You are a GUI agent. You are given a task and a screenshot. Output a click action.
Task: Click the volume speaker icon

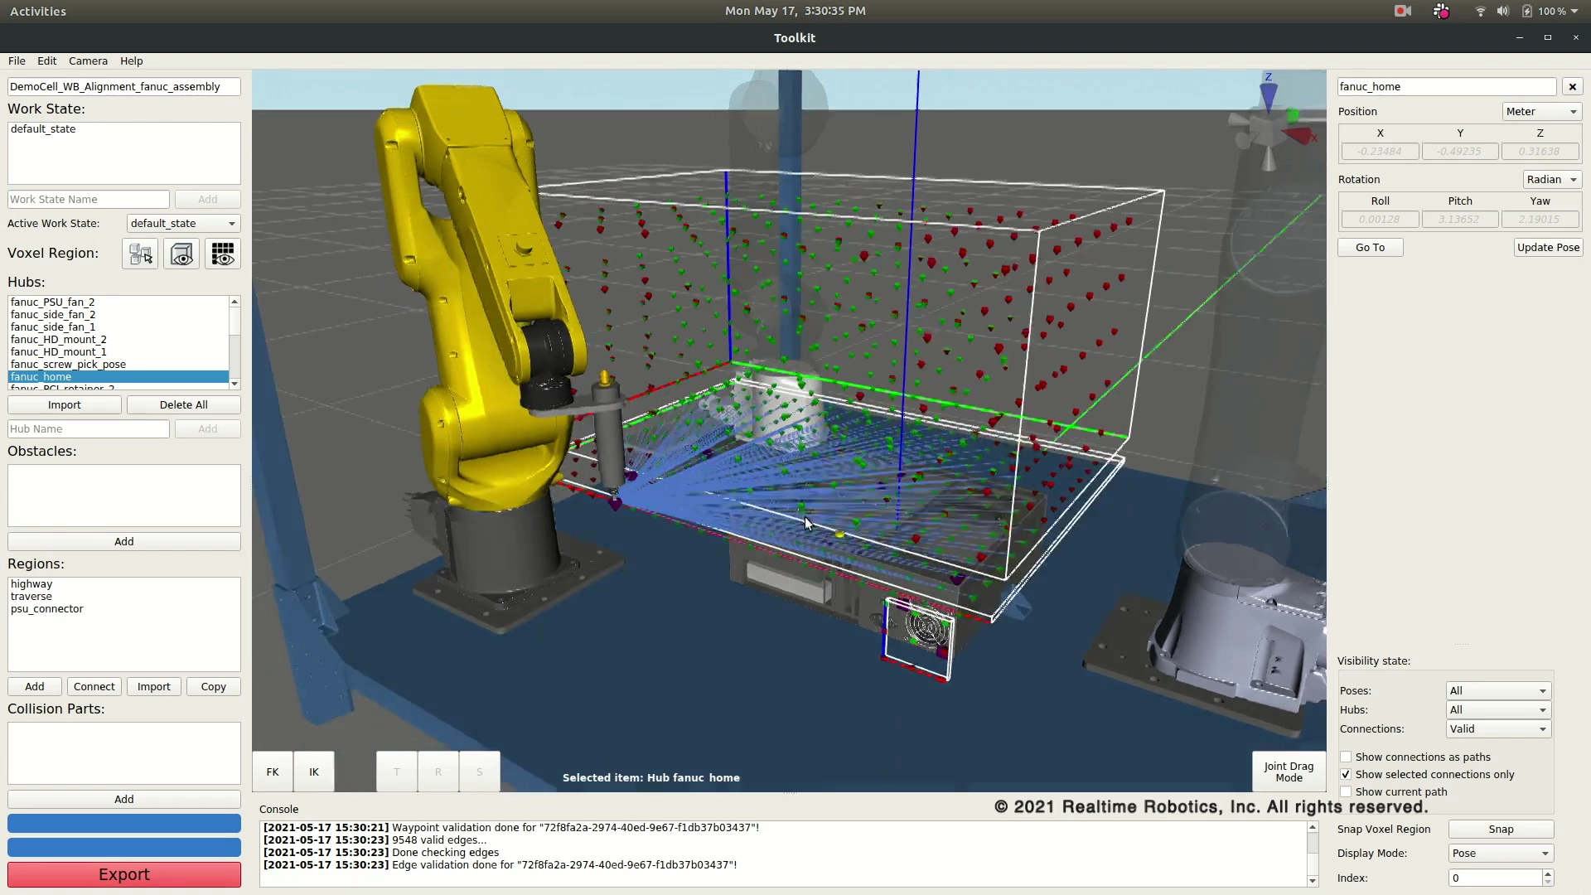point(1503,11)
